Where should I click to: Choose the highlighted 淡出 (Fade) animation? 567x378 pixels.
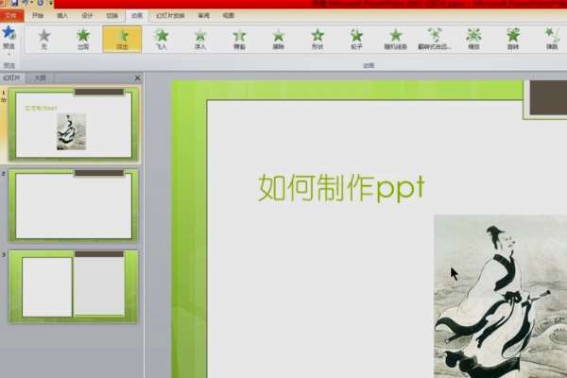pos(122,39)
